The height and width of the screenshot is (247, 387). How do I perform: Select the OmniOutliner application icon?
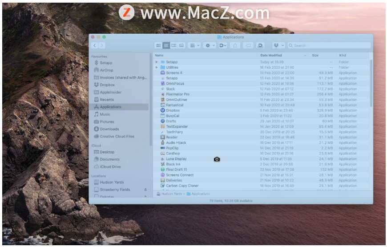coord(163,100)
